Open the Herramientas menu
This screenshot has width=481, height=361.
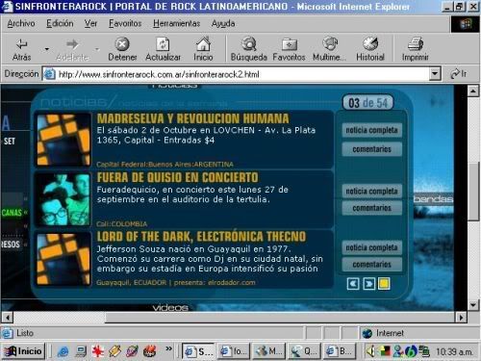click(x=176, y=23)
